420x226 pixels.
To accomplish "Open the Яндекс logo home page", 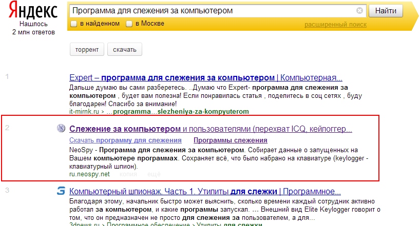I will coord(33,10).
